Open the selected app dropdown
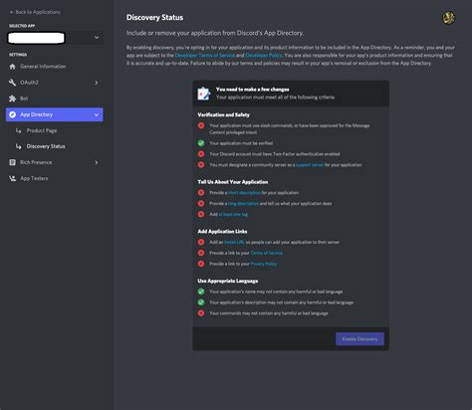 (55, 38)
